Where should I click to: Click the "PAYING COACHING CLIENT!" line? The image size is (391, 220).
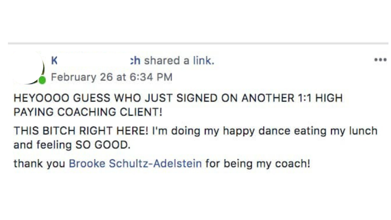[x=88, y=112]
